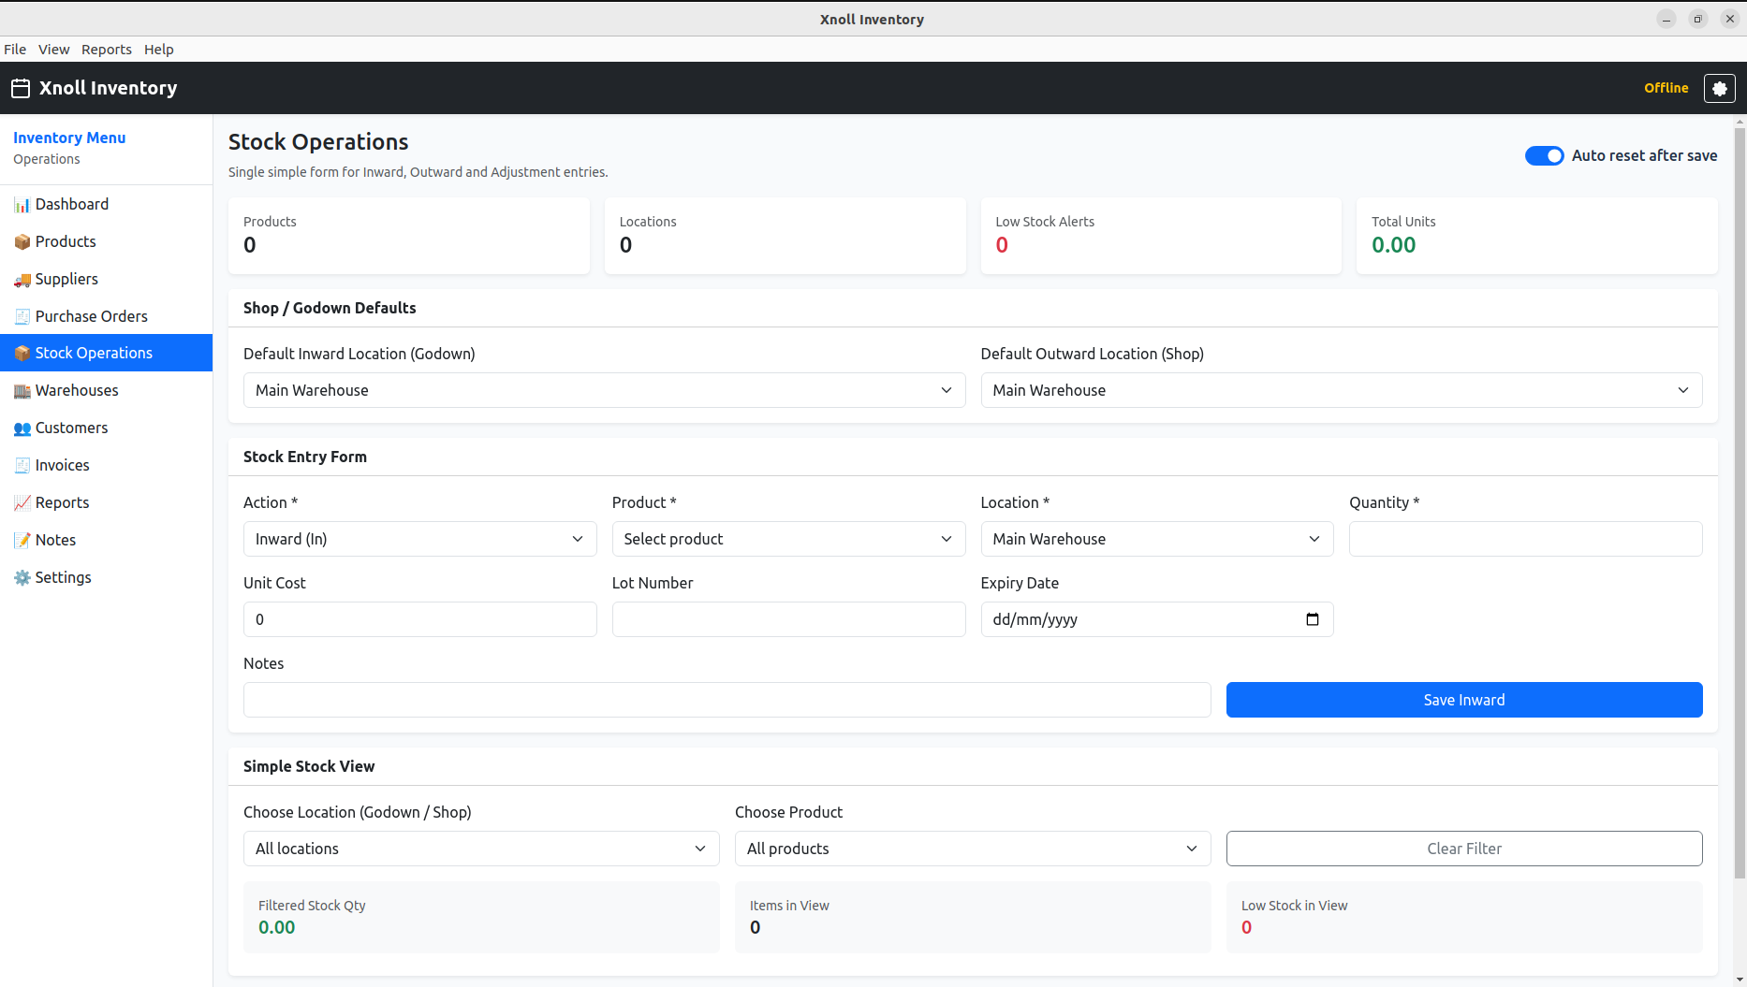1747x987 pixels.
Task: Expand Default Inward Location dropdown
Action: tap(604, 390)
